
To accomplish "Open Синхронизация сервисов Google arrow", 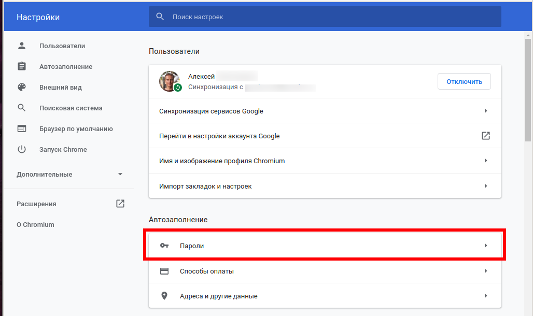I will [486, 111].
